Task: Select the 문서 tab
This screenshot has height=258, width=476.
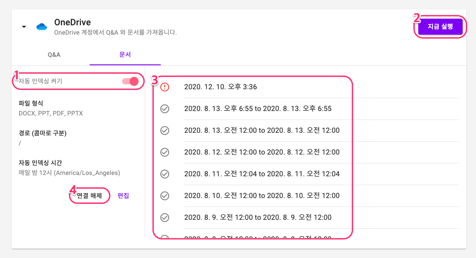Action: click(125, 55)
